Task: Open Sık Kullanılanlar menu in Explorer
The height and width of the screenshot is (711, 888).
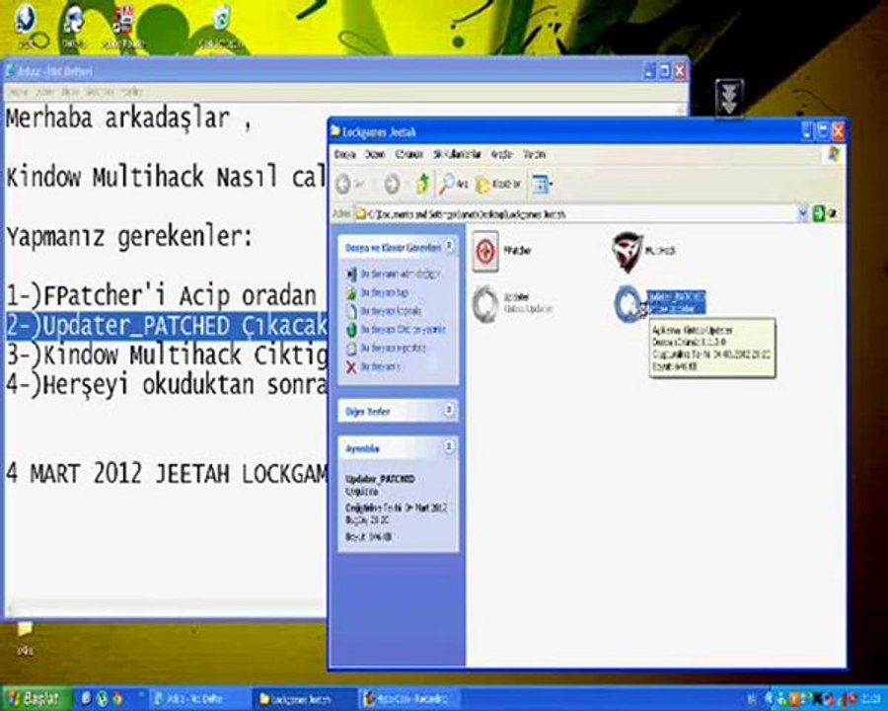Action: point(457,154)
